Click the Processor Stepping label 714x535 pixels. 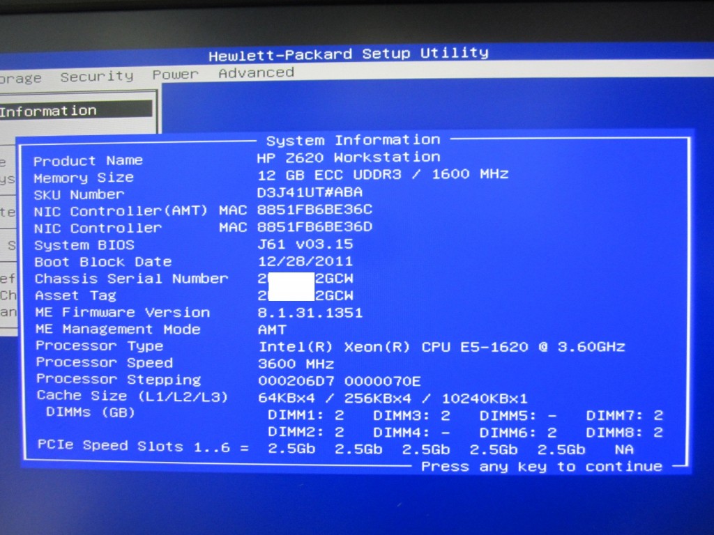[x=119, y=380]
